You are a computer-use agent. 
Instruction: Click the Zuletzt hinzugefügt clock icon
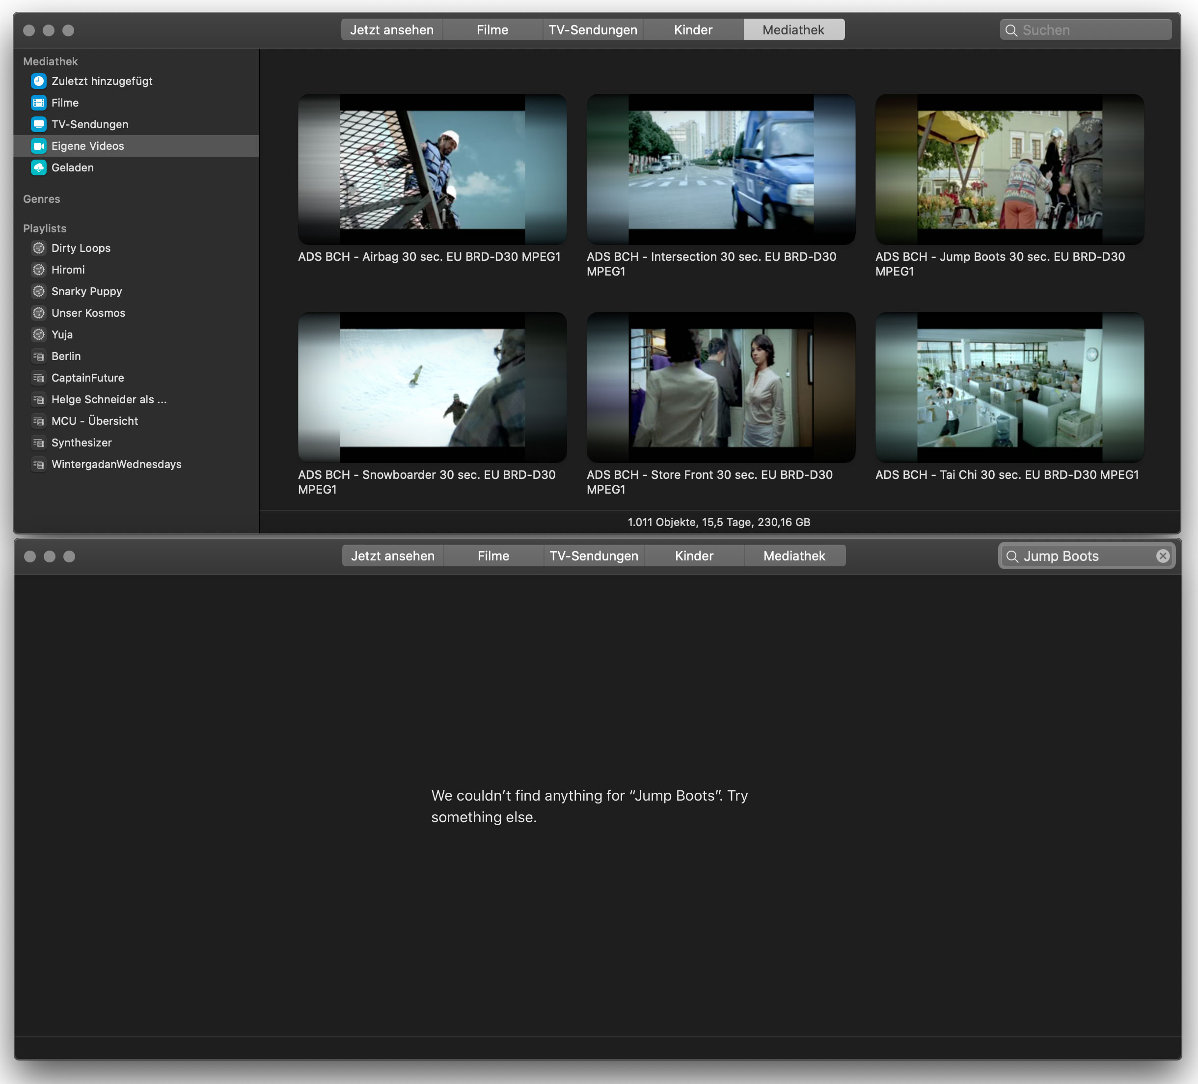pos(39,81)
